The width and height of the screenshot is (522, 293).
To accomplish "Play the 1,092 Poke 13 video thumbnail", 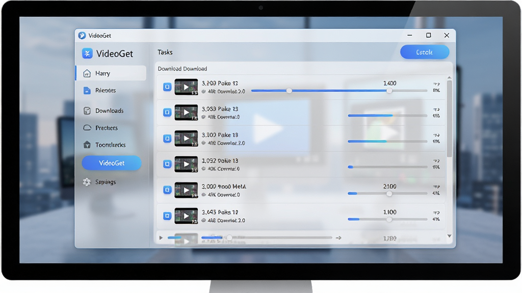I will click(186, 164).
